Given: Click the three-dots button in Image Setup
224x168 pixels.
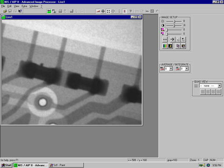Looking at the screenshot, I should (x=165, y=40).
